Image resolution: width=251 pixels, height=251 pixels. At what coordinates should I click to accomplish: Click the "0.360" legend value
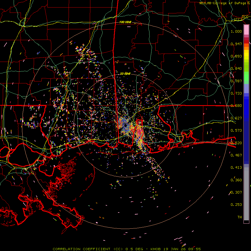tap(236, 180)
